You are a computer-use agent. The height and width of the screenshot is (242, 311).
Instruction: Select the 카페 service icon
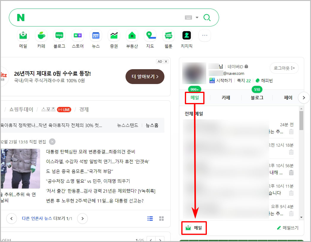coord(41,35)
